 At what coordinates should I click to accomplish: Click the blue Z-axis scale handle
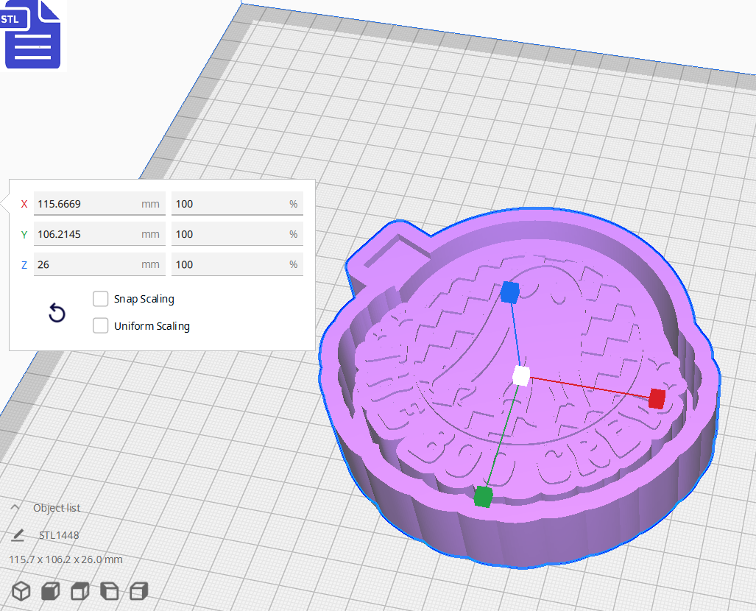point(510,292)
